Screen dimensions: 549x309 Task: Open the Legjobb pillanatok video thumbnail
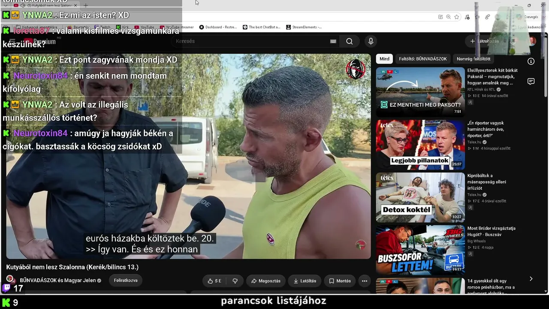(420, 145)
